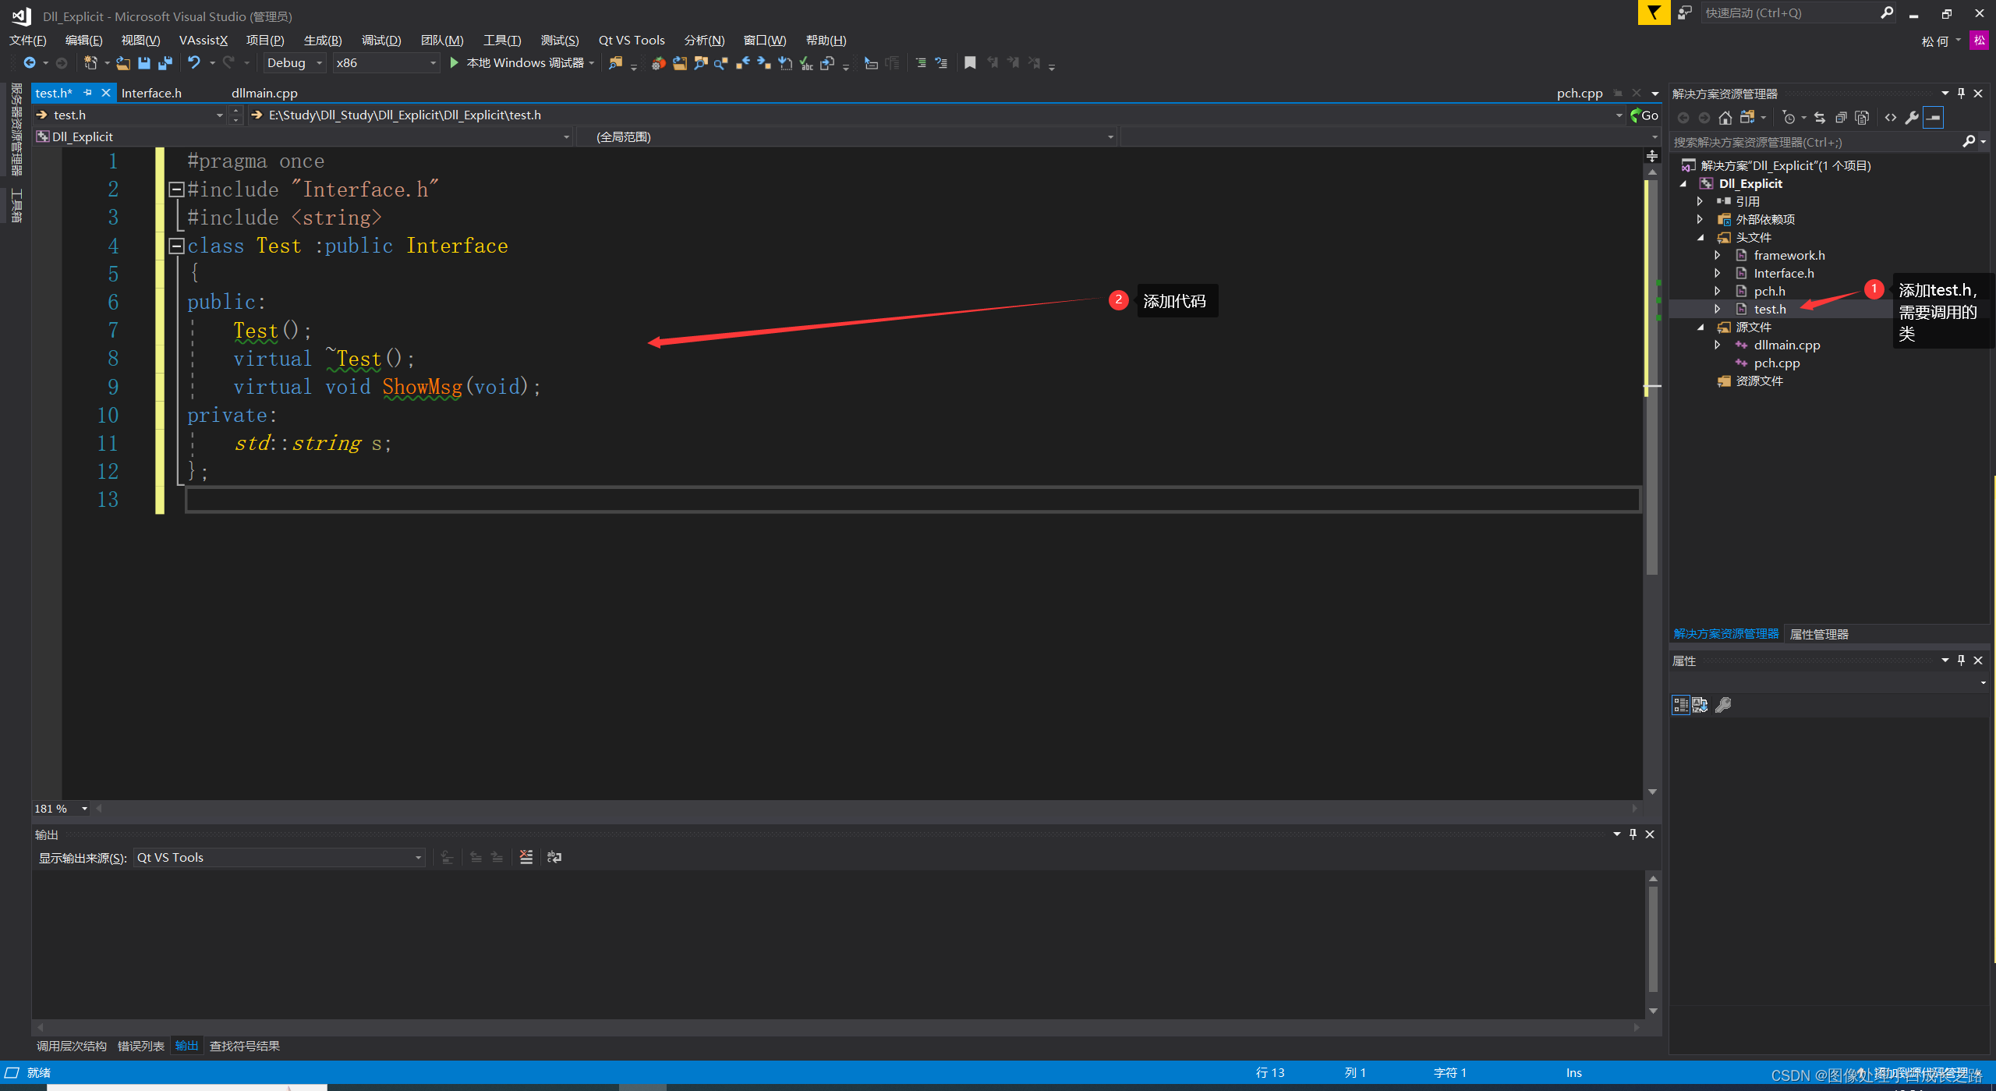This screenshot has width=1996, height=1091.
Task: Toggle word wrap in the Output window
Action: [553, 856]
